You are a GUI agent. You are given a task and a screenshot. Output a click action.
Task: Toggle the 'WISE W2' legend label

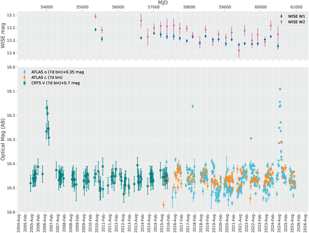tap(296, 22)
